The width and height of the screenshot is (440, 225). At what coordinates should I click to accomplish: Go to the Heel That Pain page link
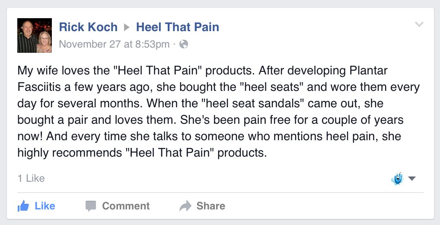178,27
